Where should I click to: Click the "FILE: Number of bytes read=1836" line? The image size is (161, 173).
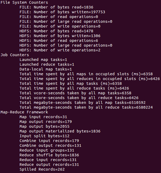click(x=56, y=7)
